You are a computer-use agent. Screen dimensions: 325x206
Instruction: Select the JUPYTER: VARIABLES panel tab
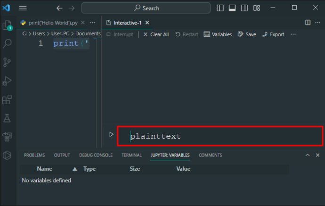[170, 155]
